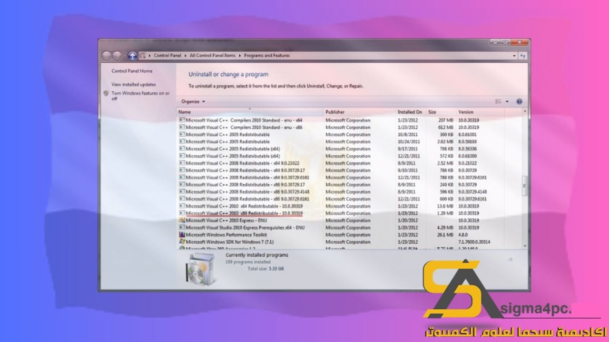Select 2008 Redistributable - x64 9.0.21022 row
This screenshot has height=342, width=609.
(x=242, y=163)
